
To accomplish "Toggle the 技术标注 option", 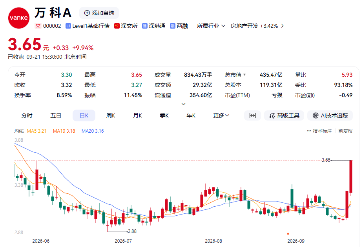I will click(x=319, y=131).
